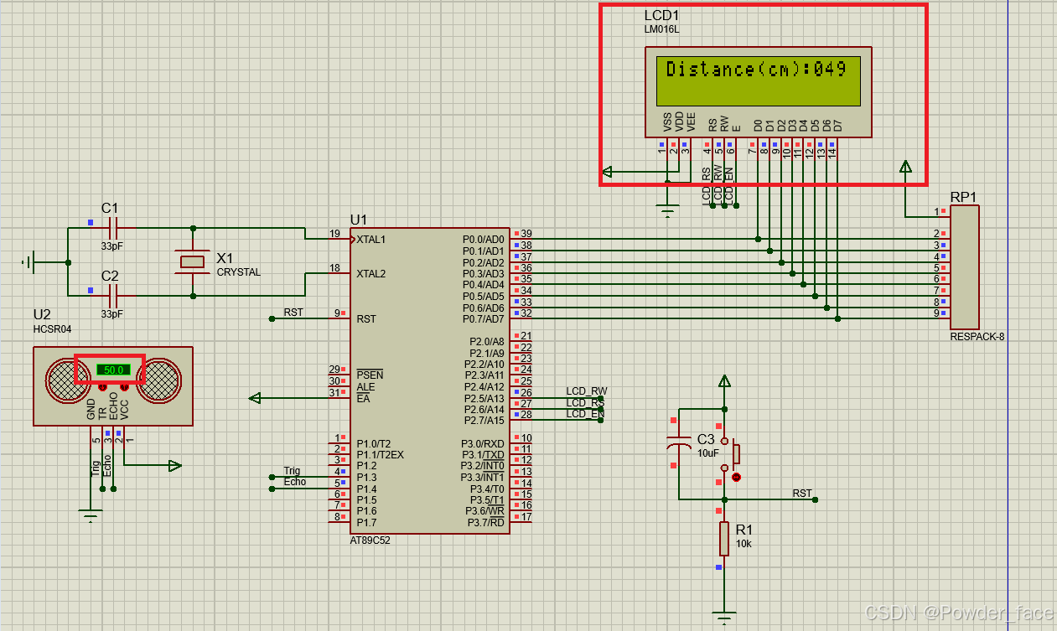
Task: Click the 10k resistor value
Action: (744, 544)
